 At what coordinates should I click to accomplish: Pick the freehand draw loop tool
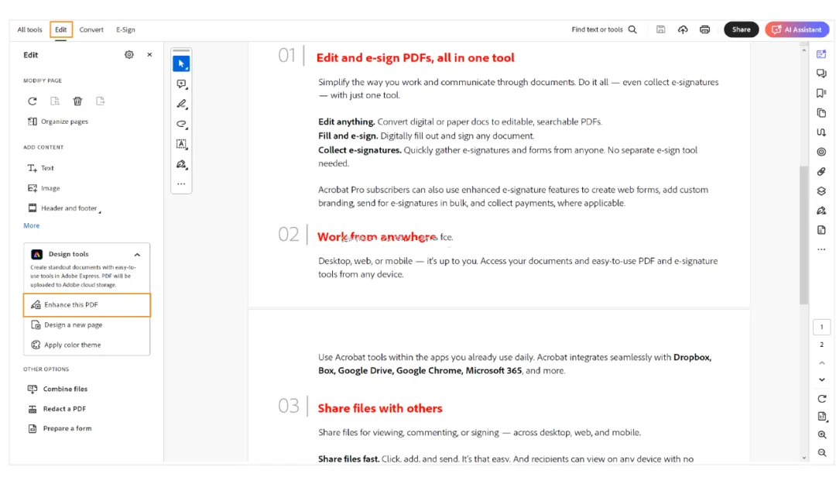click(181, 125)
